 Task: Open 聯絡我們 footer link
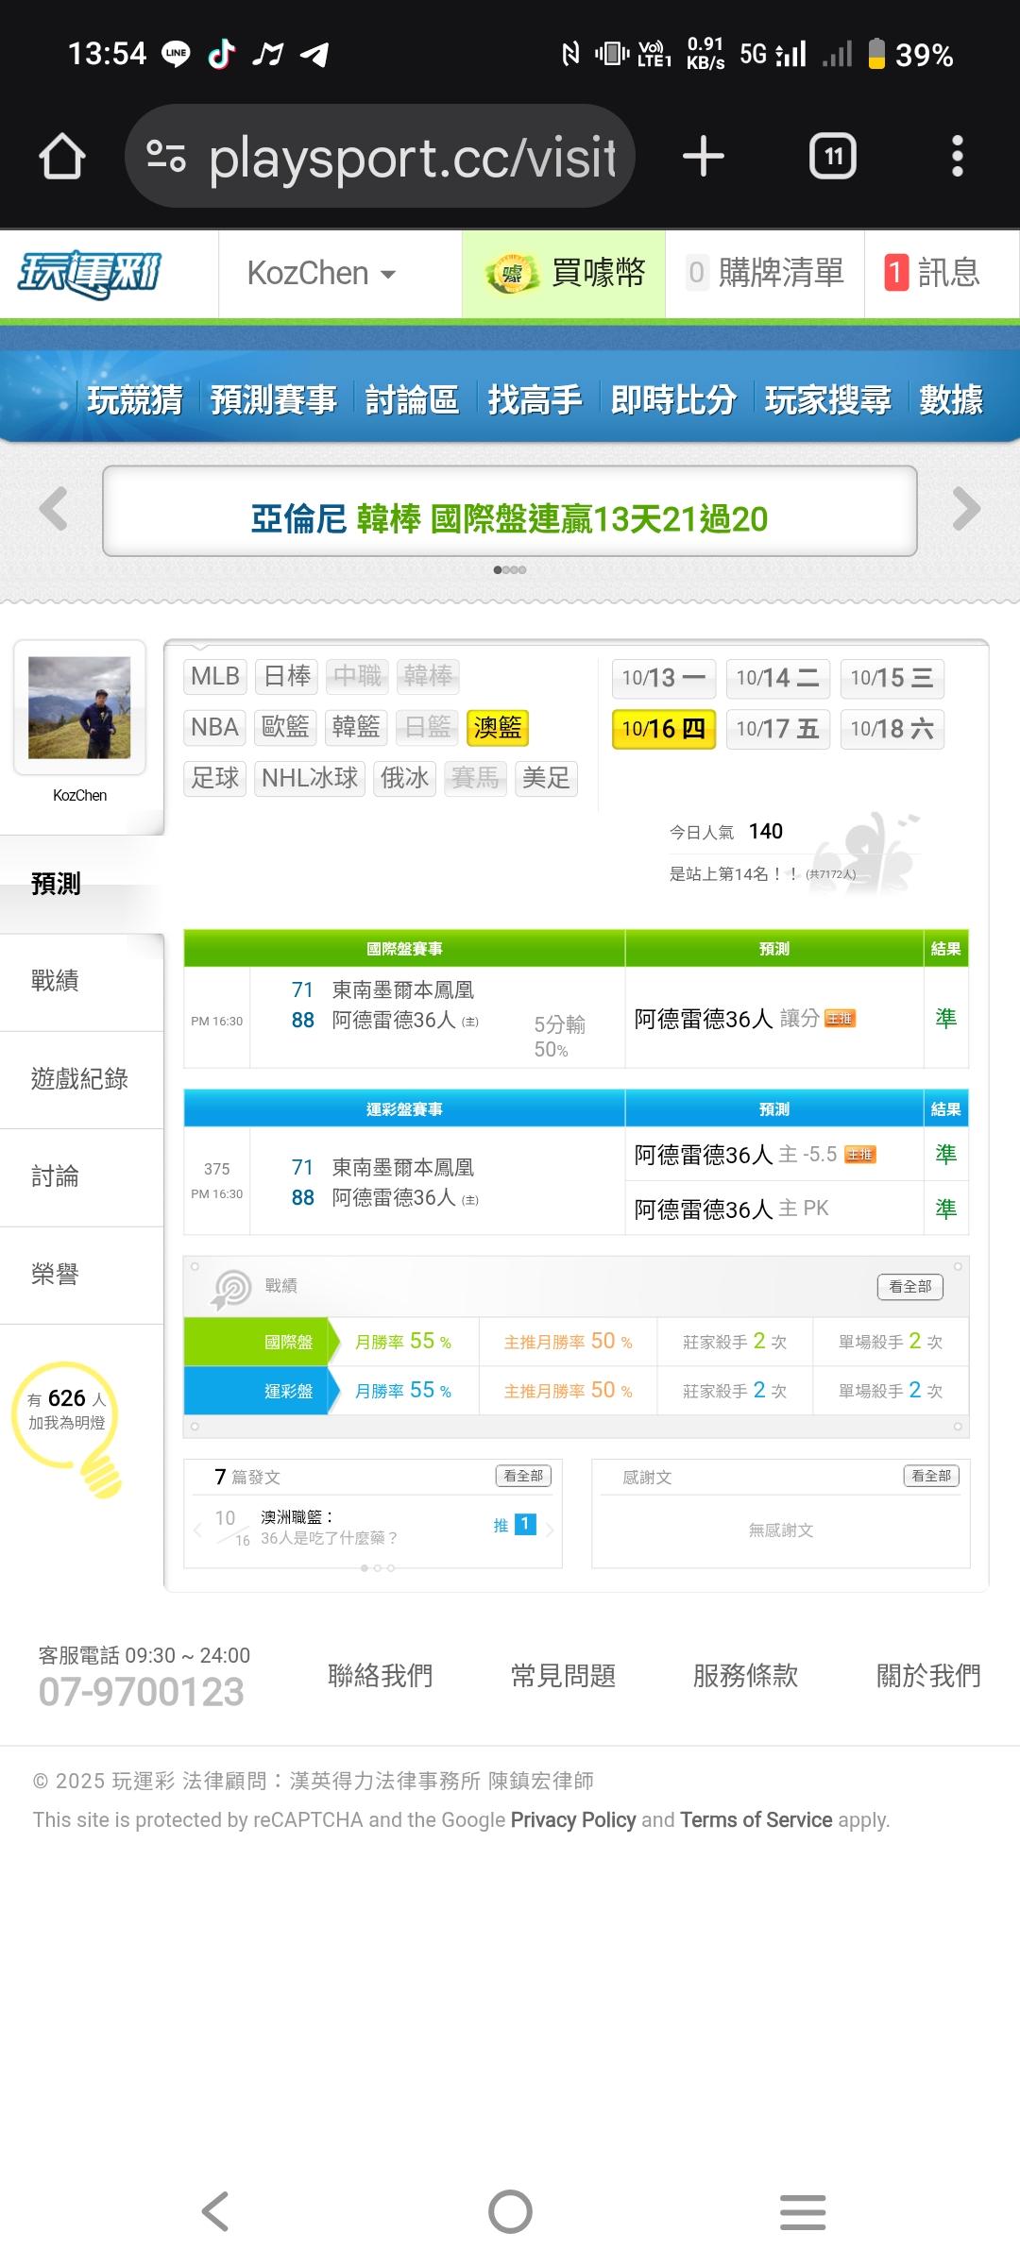click(x=380, y=1676)
